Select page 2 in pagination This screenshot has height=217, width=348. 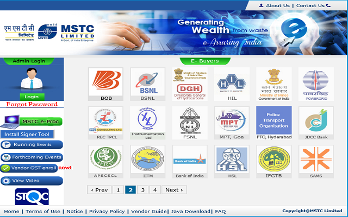[x=130, y=190]
